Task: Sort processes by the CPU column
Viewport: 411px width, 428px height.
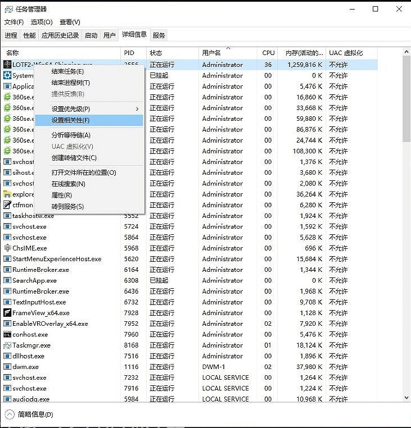Action: tap(268, 53)
